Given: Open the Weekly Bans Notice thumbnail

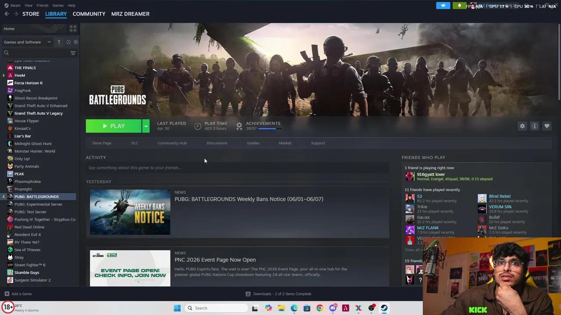Looking at the screenshot, I should (x=130, y=212).
